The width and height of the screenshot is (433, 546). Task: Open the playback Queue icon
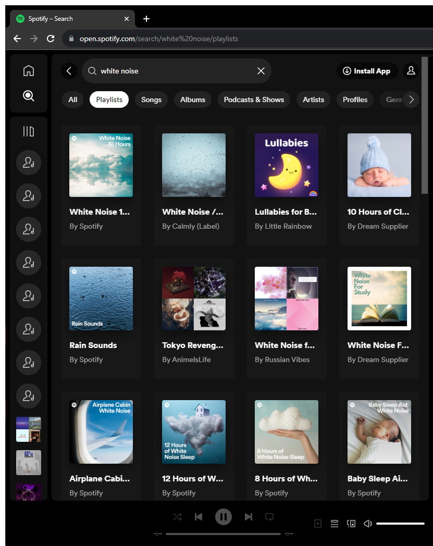tap(335, 524)
